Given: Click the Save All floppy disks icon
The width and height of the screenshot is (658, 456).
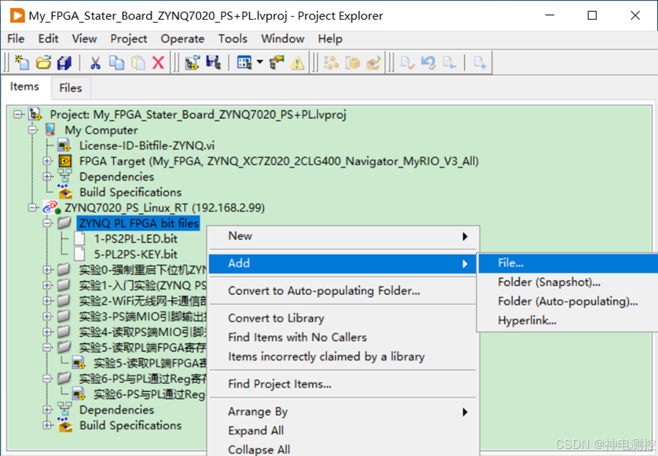Looking at the screenshot, I should click(64, 63).
